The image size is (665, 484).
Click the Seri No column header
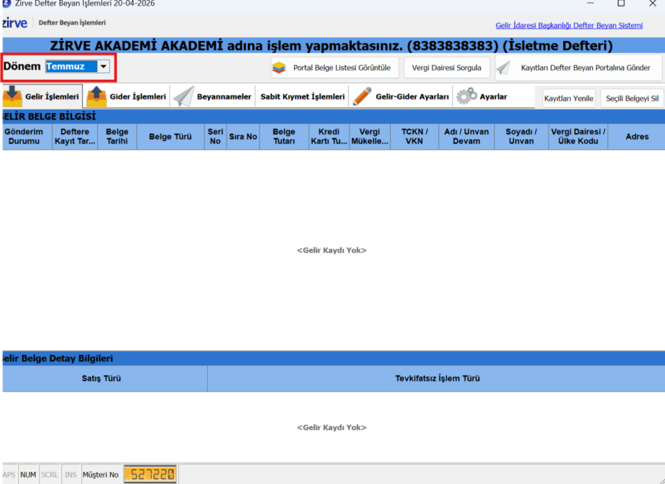point(216,136)
